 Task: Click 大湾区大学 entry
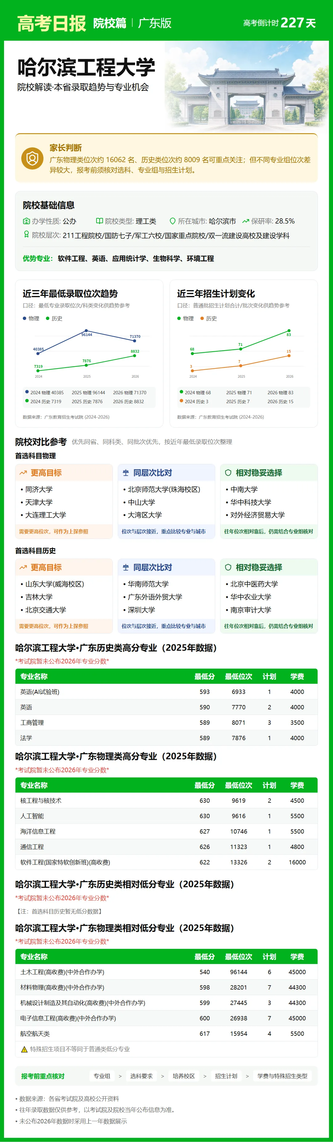145,515
